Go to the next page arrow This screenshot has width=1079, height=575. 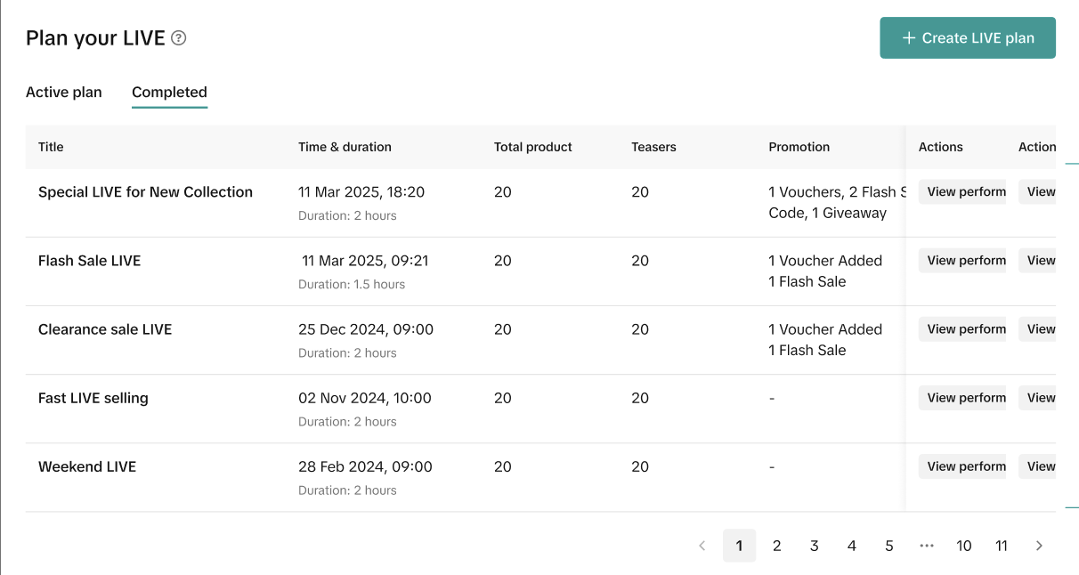(x=1039, y=546)
